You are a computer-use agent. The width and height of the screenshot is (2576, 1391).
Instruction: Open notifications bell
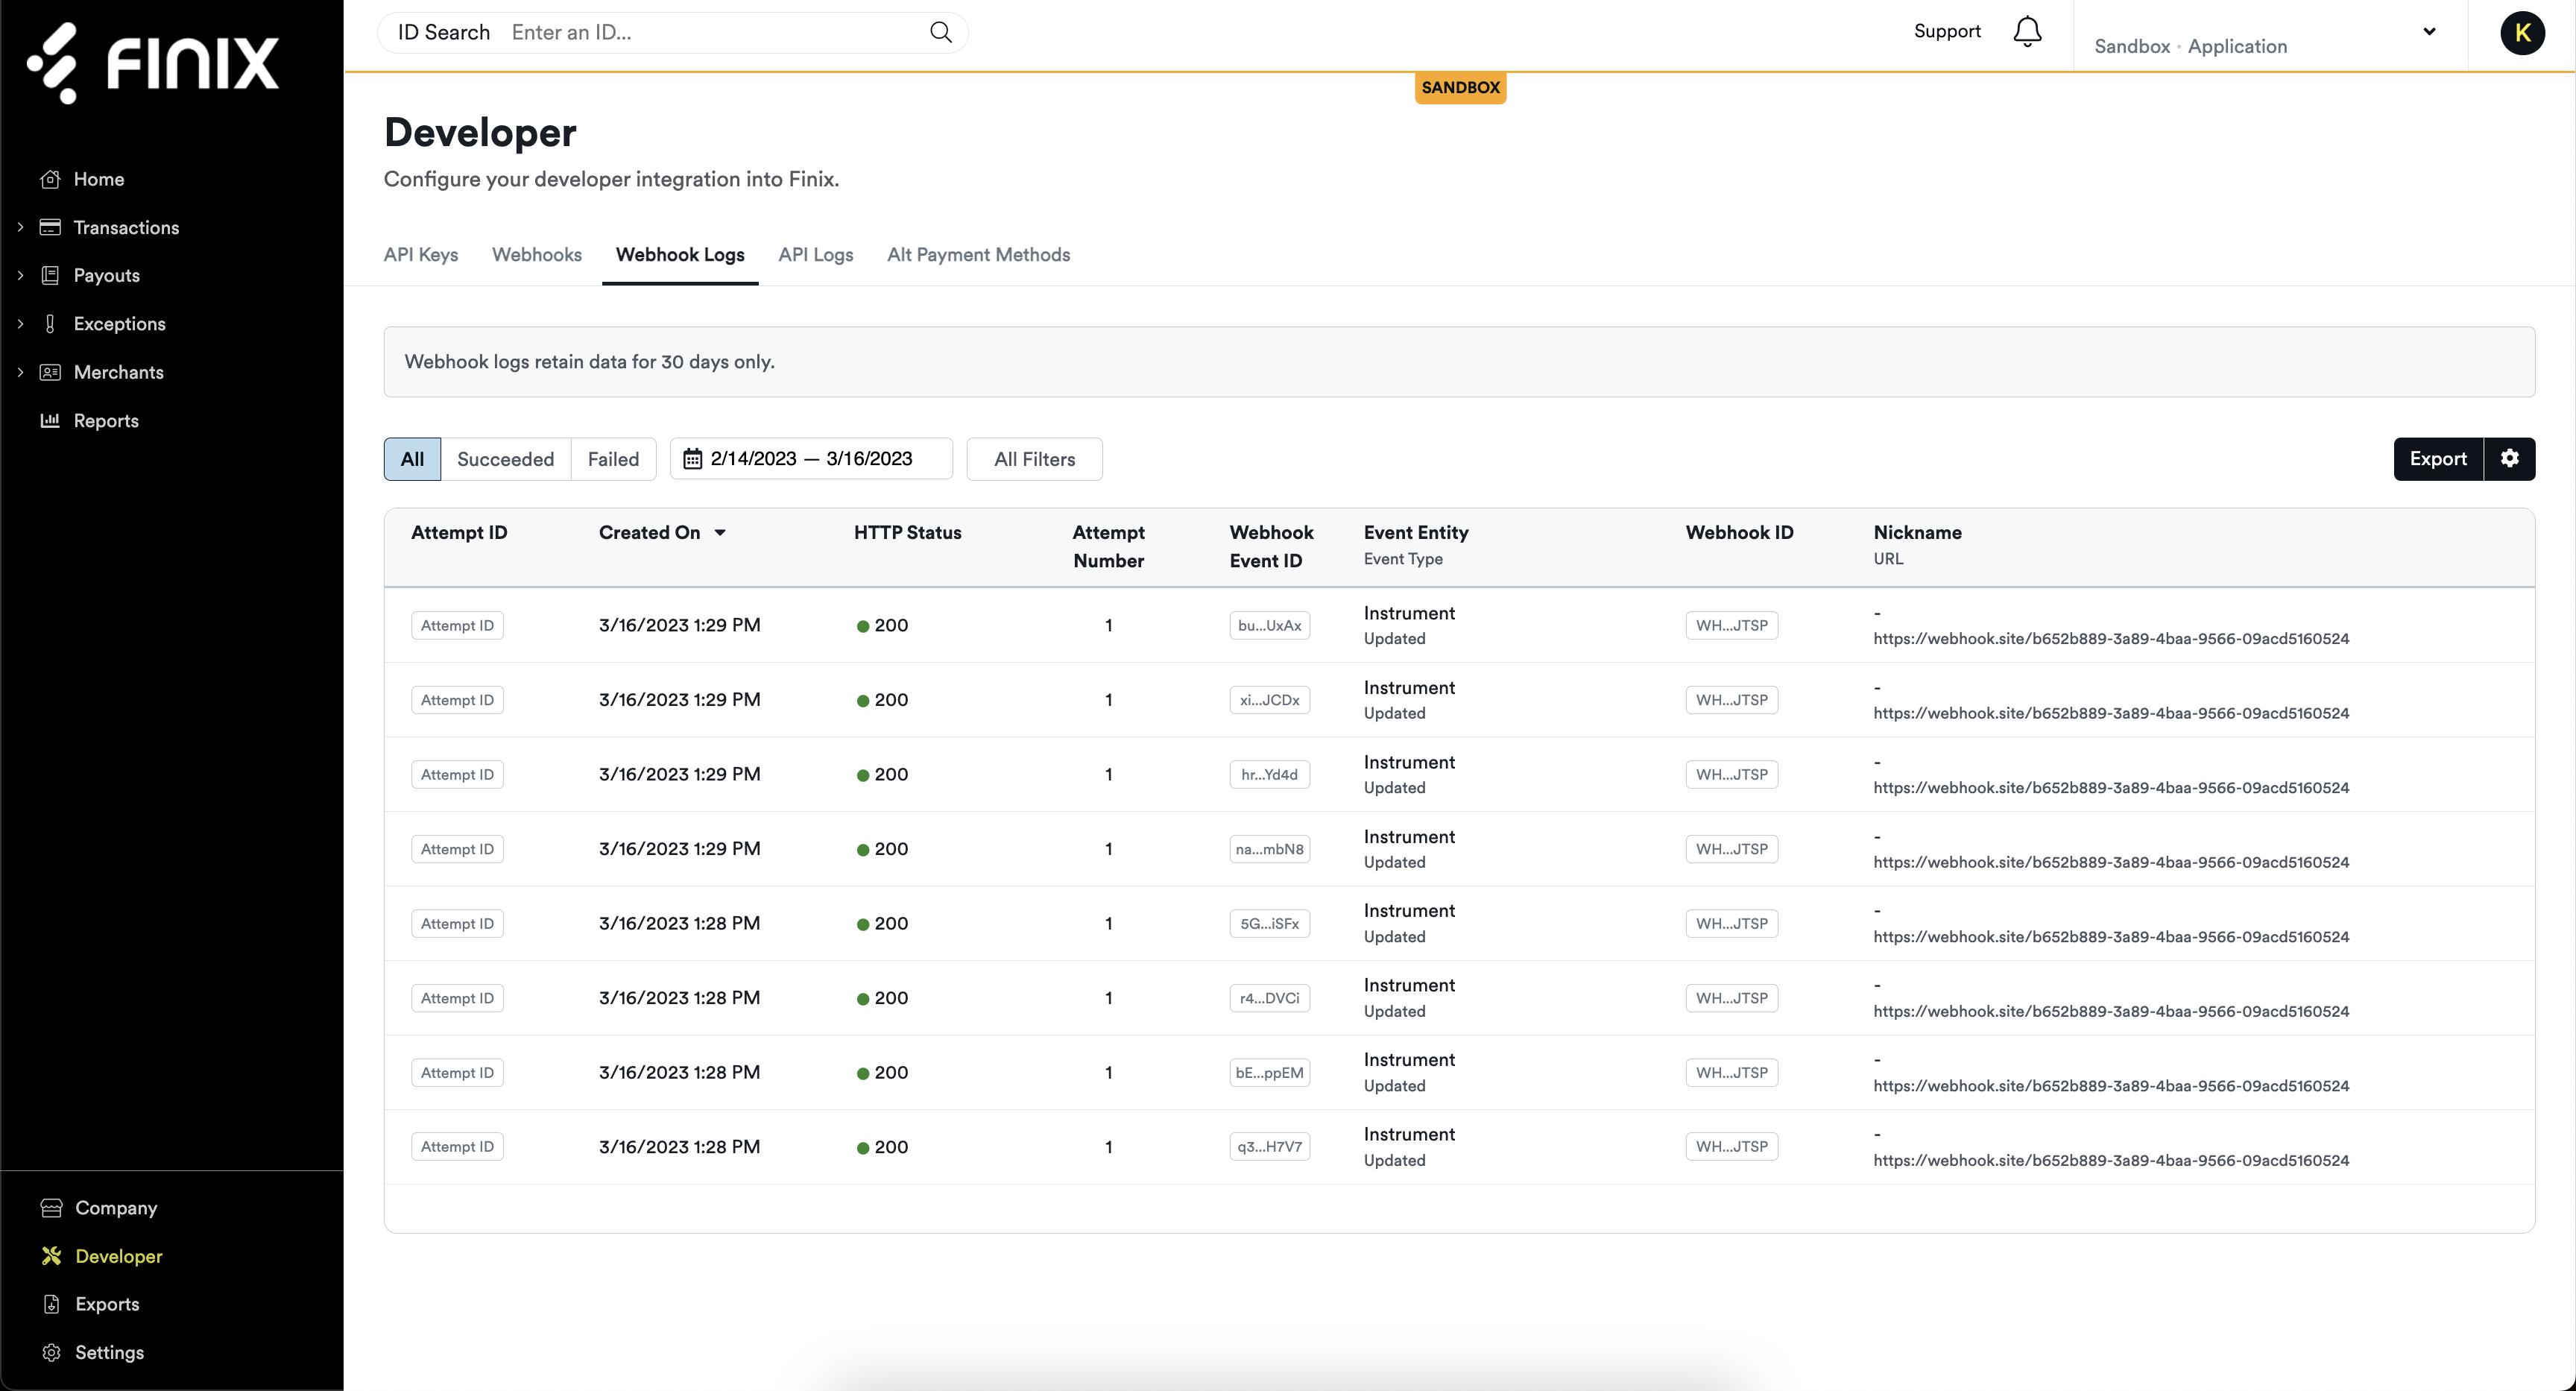coord(2027,32)
